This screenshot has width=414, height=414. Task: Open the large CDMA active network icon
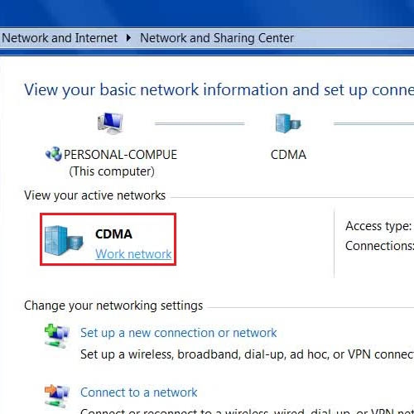(64, 240)
